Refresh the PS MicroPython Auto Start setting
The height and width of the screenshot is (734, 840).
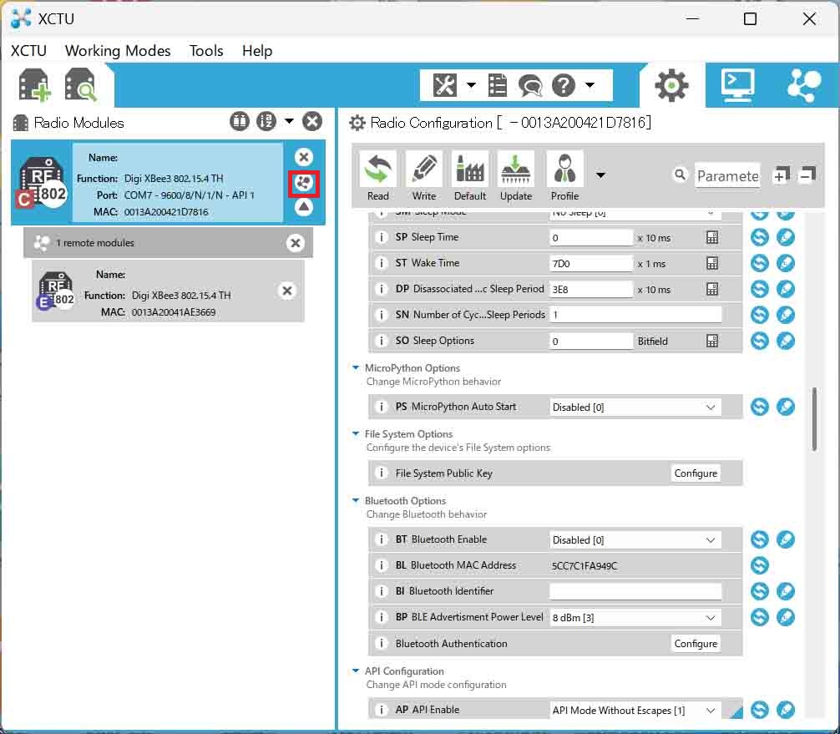point(760,407)
